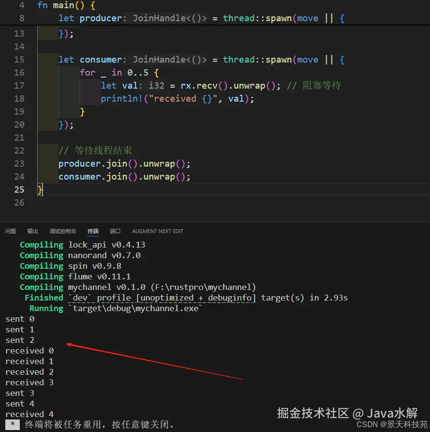Image resolution: width=430 pixels, height=432 pixels.
Task: Click 'JoinHandle<()>' inlay hint on line 15
Action: pos(170,60)
